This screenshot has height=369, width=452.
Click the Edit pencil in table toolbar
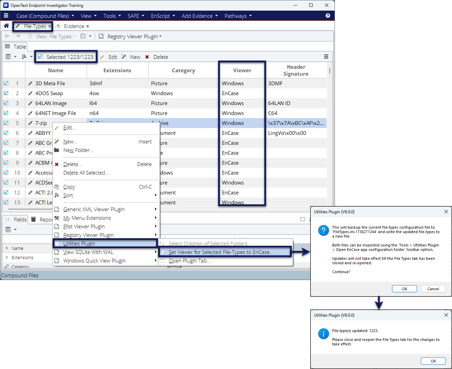[x=102, y=57]
